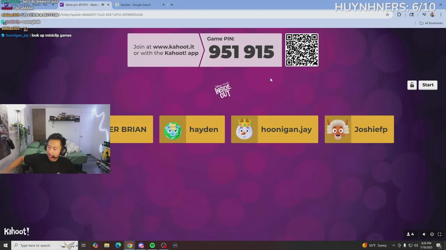
Task: Remove player hayden from the lobby
Action: (x=192, y=129)
